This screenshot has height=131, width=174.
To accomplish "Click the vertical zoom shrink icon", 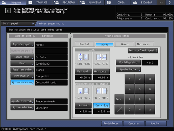I will (x=80, y=57).
